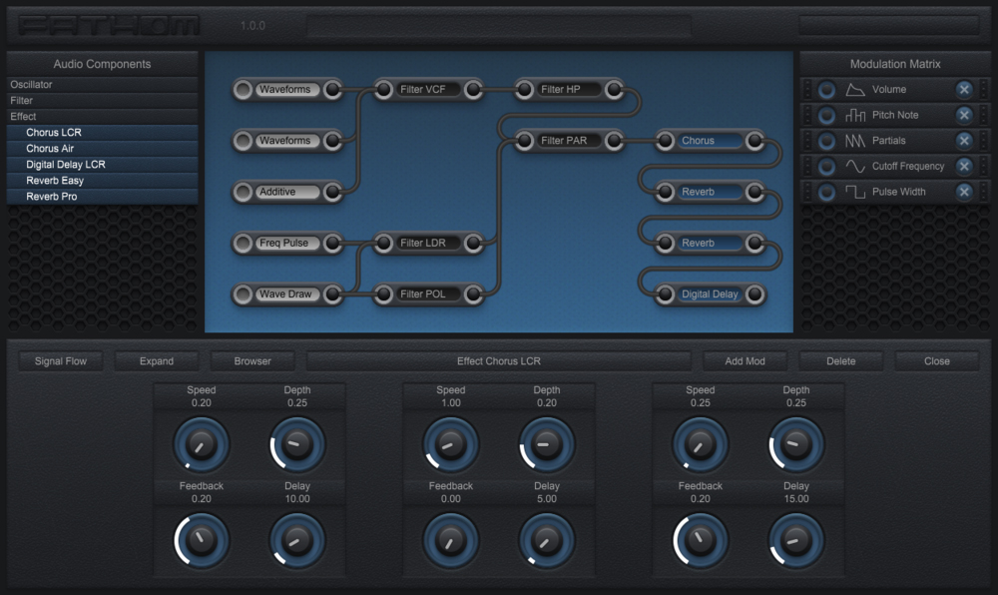Toggle the Partials modulation enable ring
The image size is (998, 595).
(x=826, y=141)
